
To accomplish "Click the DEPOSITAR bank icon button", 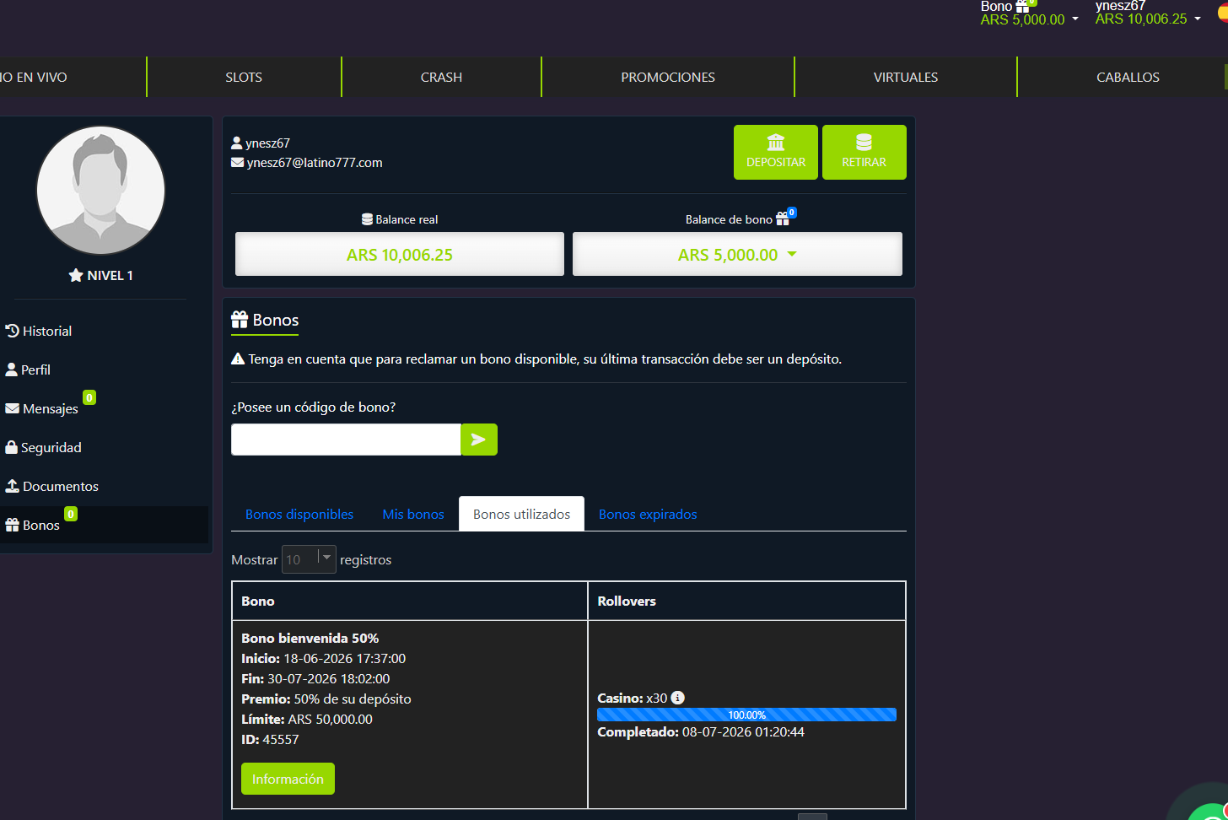I will [x=776, y=152].
